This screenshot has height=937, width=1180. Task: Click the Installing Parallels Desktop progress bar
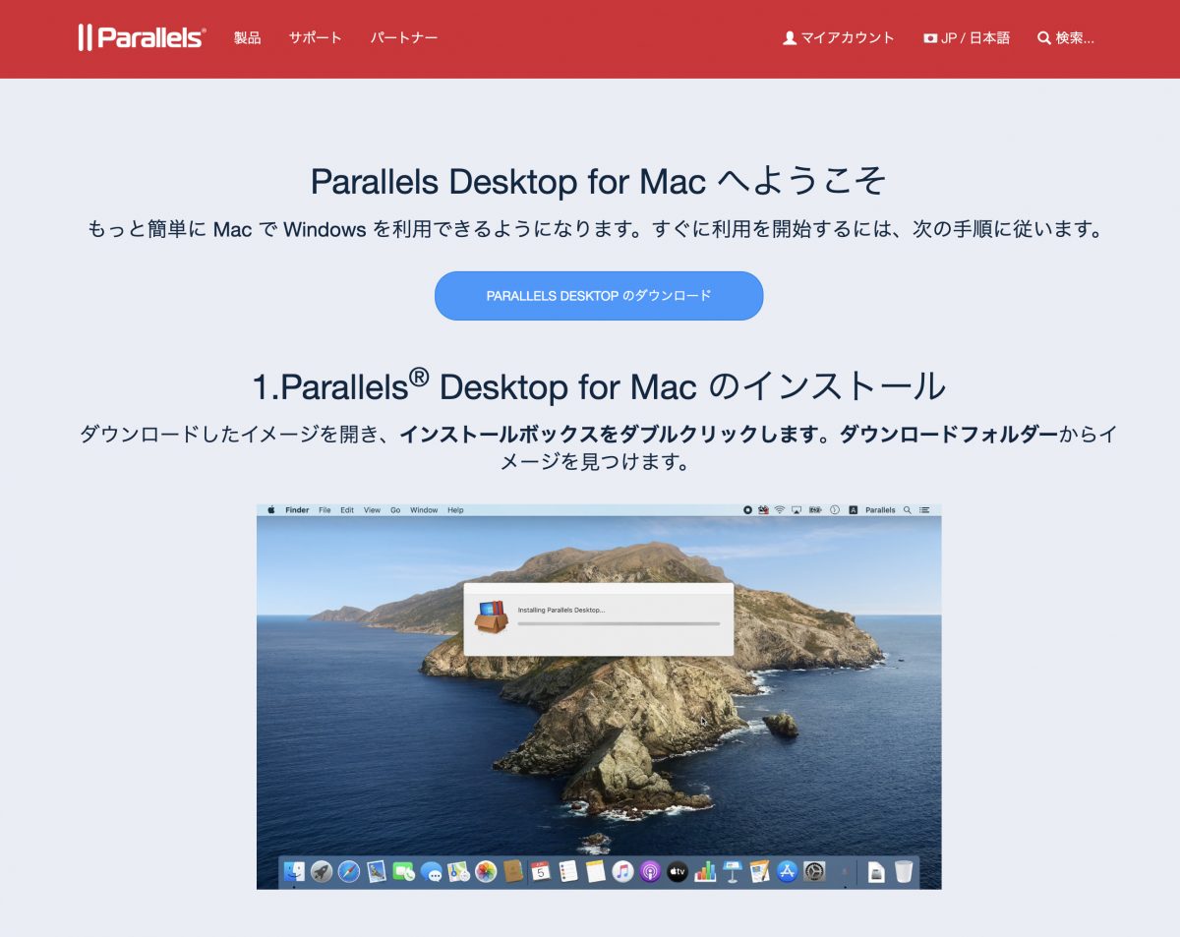619,623
